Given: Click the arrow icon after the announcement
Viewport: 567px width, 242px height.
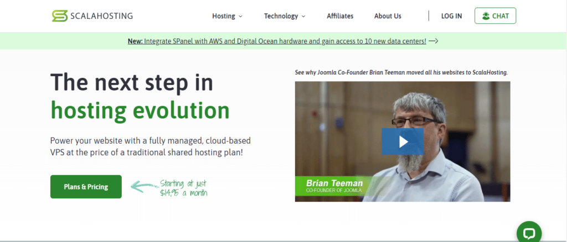Looking at the screenshot, I should pos(433,41).
